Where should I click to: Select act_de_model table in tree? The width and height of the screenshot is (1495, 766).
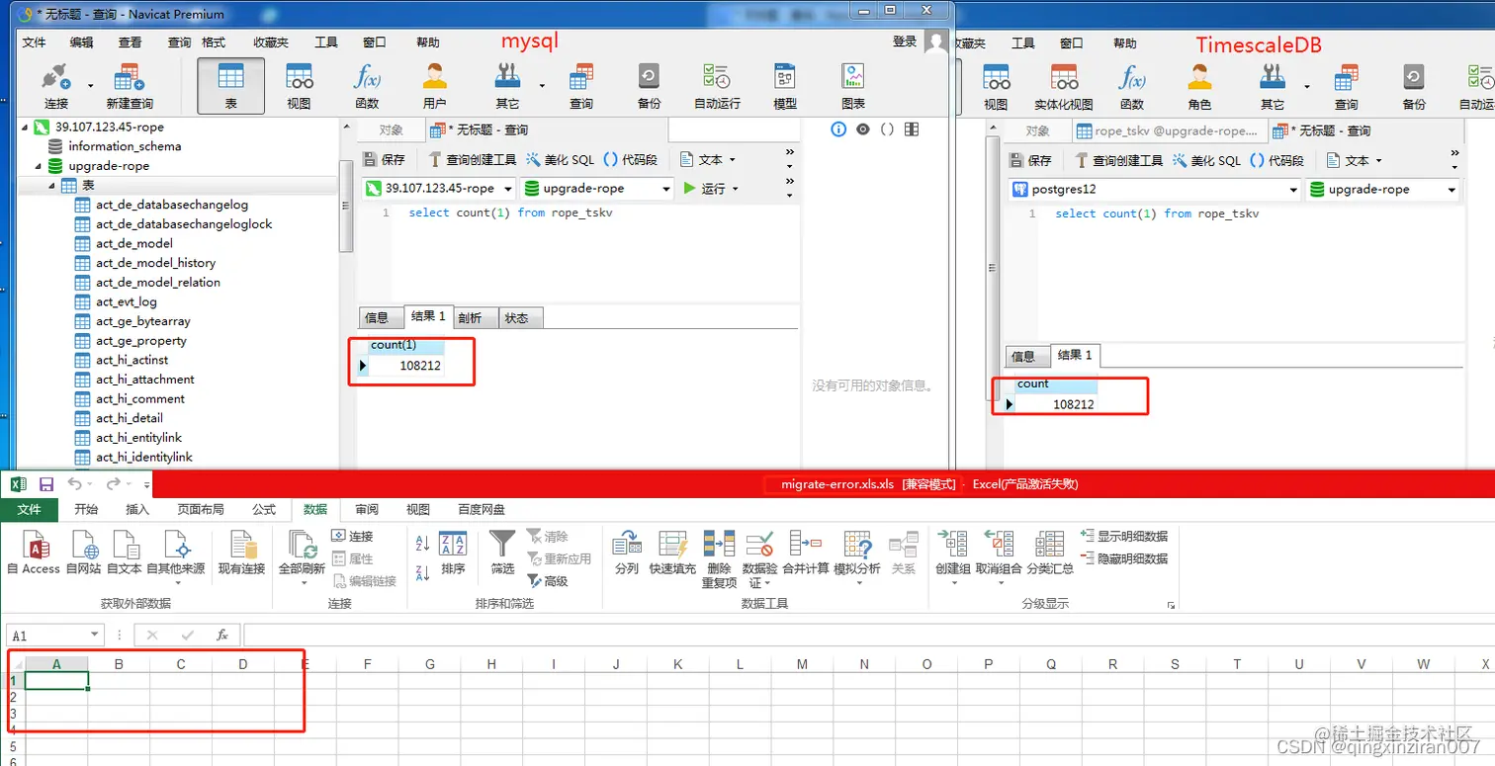tap(134, 243)
